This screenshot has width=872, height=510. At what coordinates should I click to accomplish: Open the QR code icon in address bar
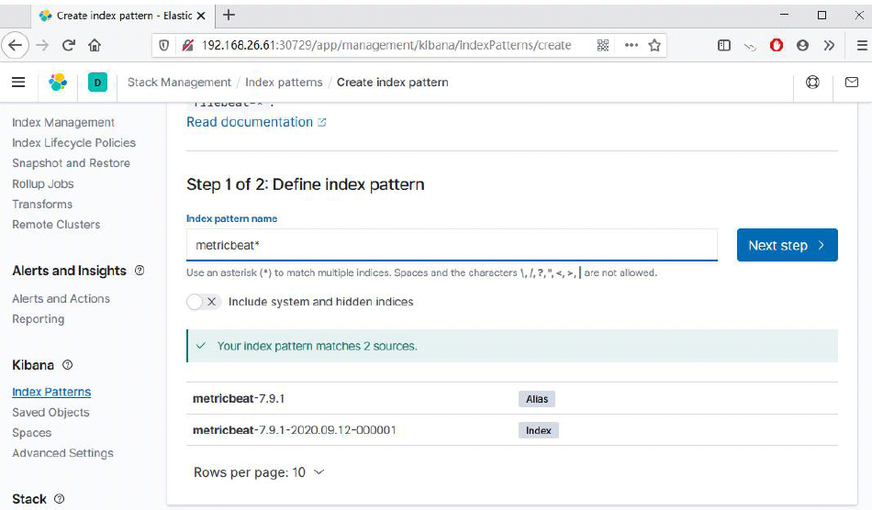603,45
